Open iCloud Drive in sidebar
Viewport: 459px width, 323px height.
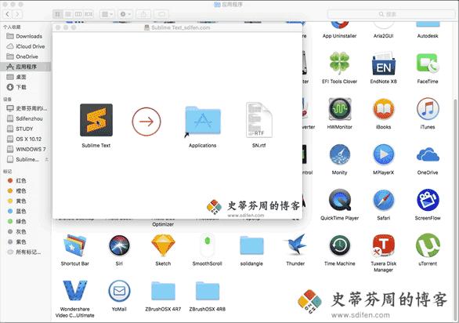click(x=26, y=46)
